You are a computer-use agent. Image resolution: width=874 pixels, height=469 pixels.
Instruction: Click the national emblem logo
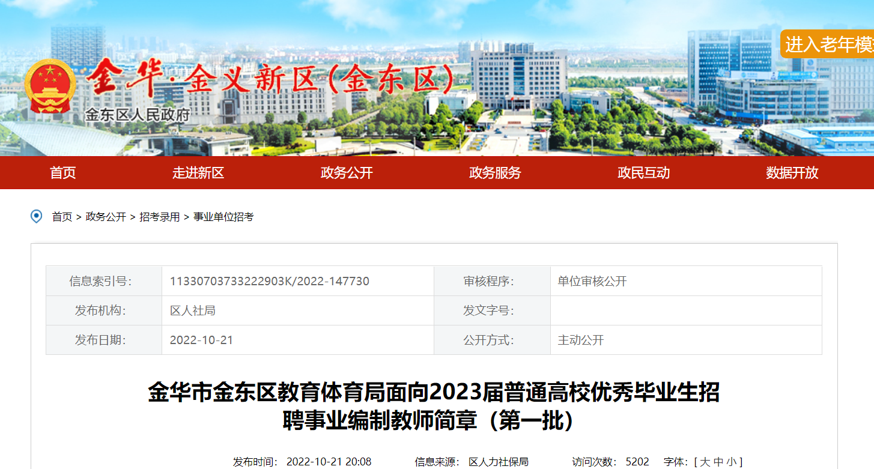point(50,86)
